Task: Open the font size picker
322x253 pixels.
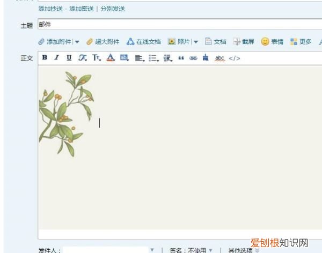Action: click(96, 58)
